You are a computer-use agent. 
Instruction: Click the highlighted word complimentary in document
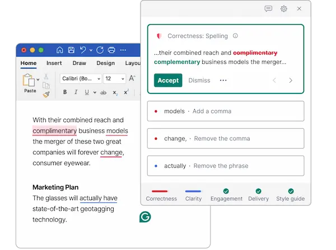(55, 130)
